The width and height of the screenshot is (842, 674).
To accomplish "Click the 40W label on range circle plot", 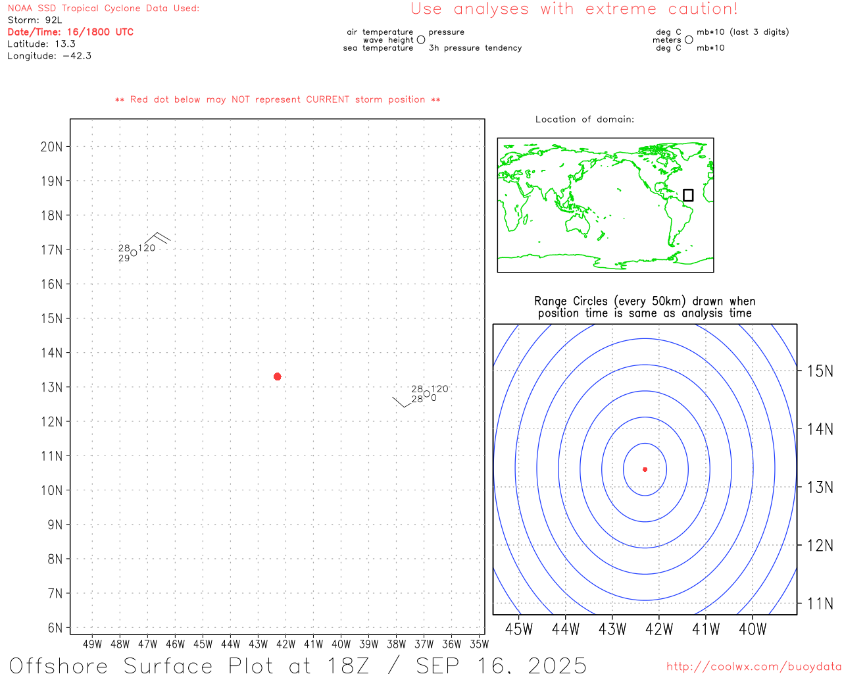I will point(753,629).
